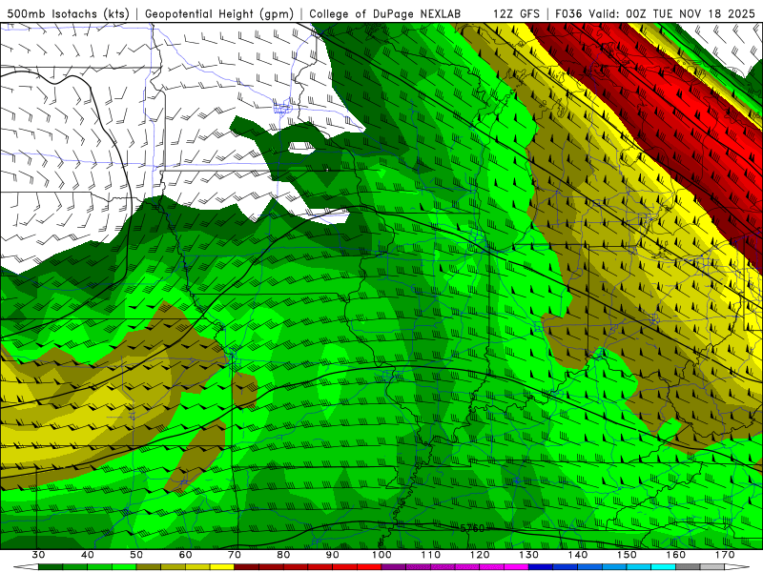Viewport: 763px width, 572px height.
Task: Click the '140' value on the color scale
Action: pos(578,555)
